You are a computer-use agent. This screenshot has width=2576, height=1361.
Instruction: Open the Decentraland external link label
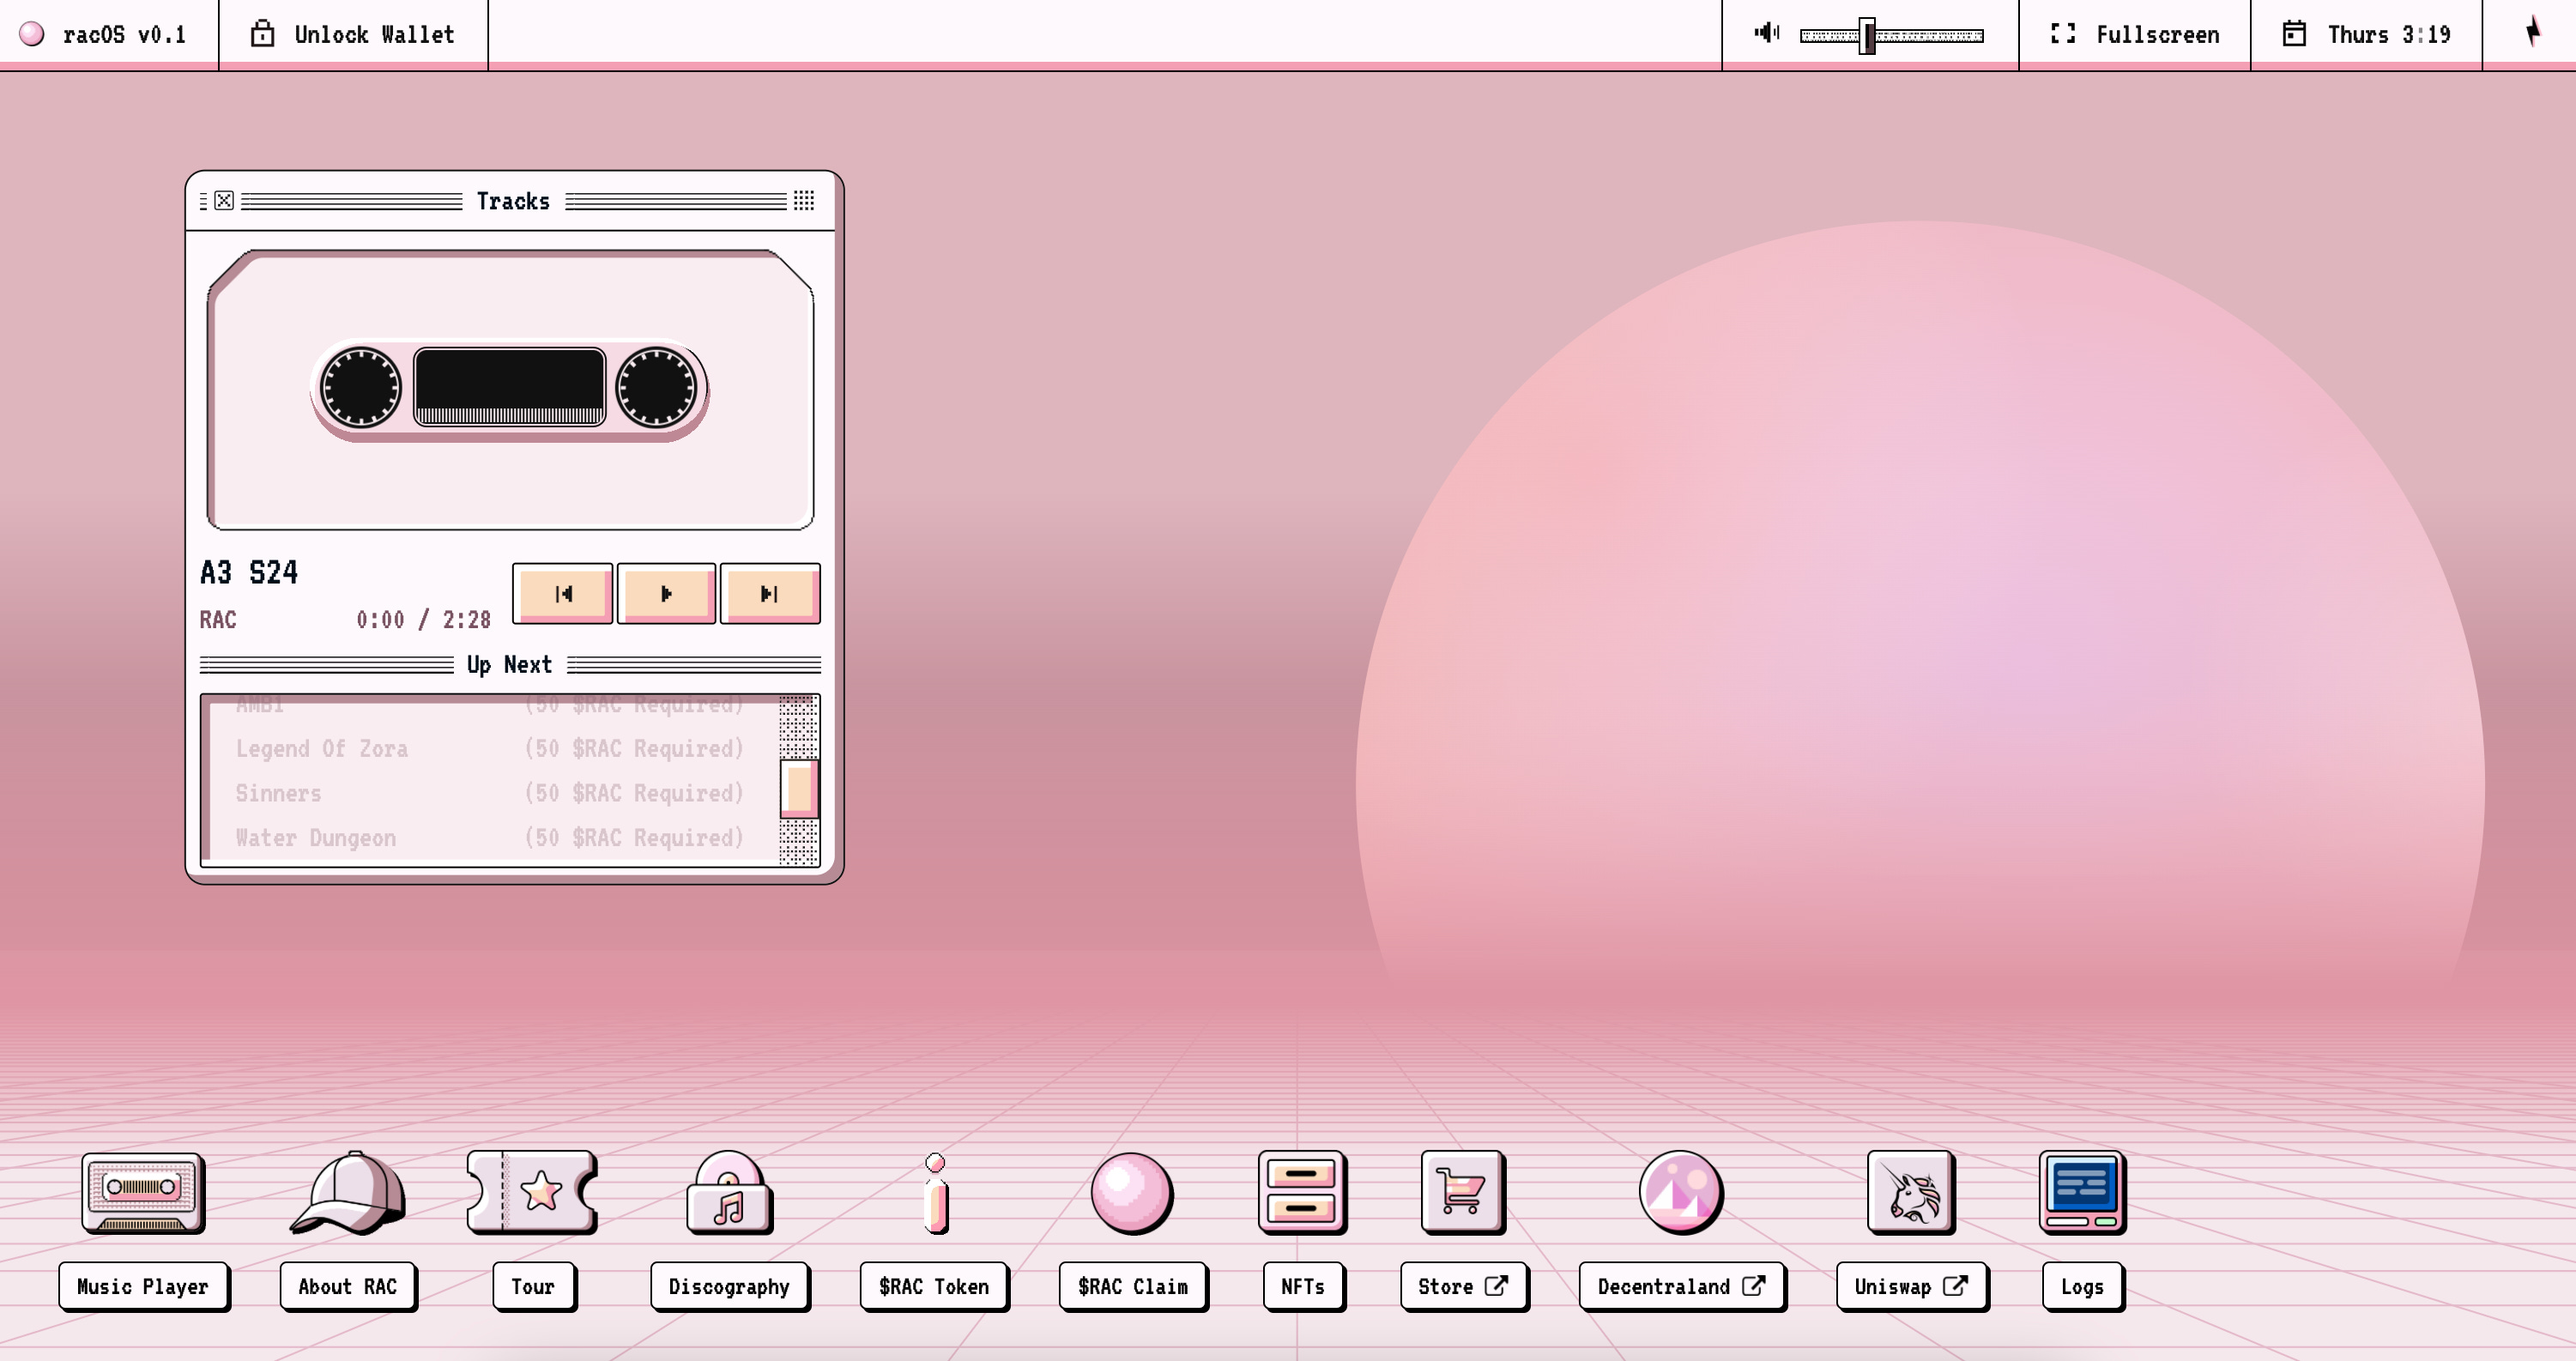1681,1286
